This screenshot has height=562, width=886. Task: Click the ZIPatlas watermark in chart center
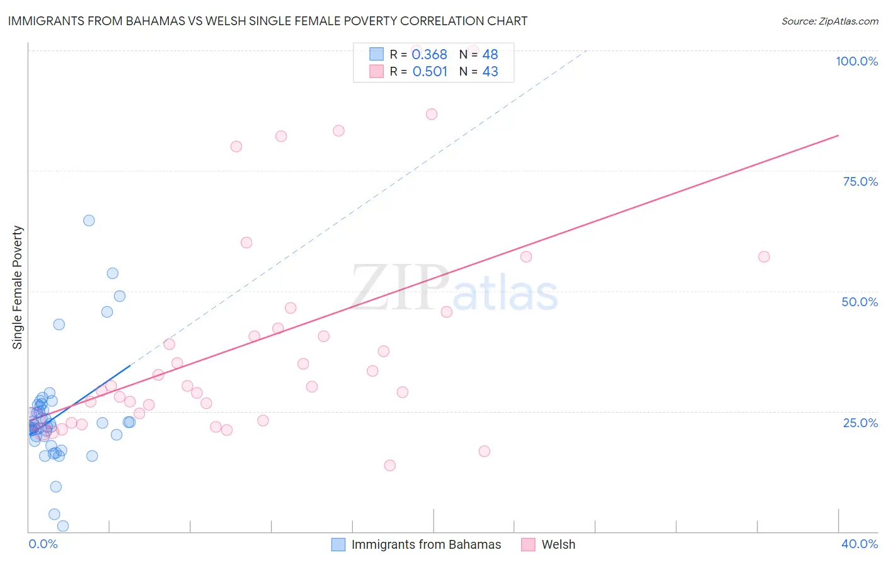pos(454,289)
